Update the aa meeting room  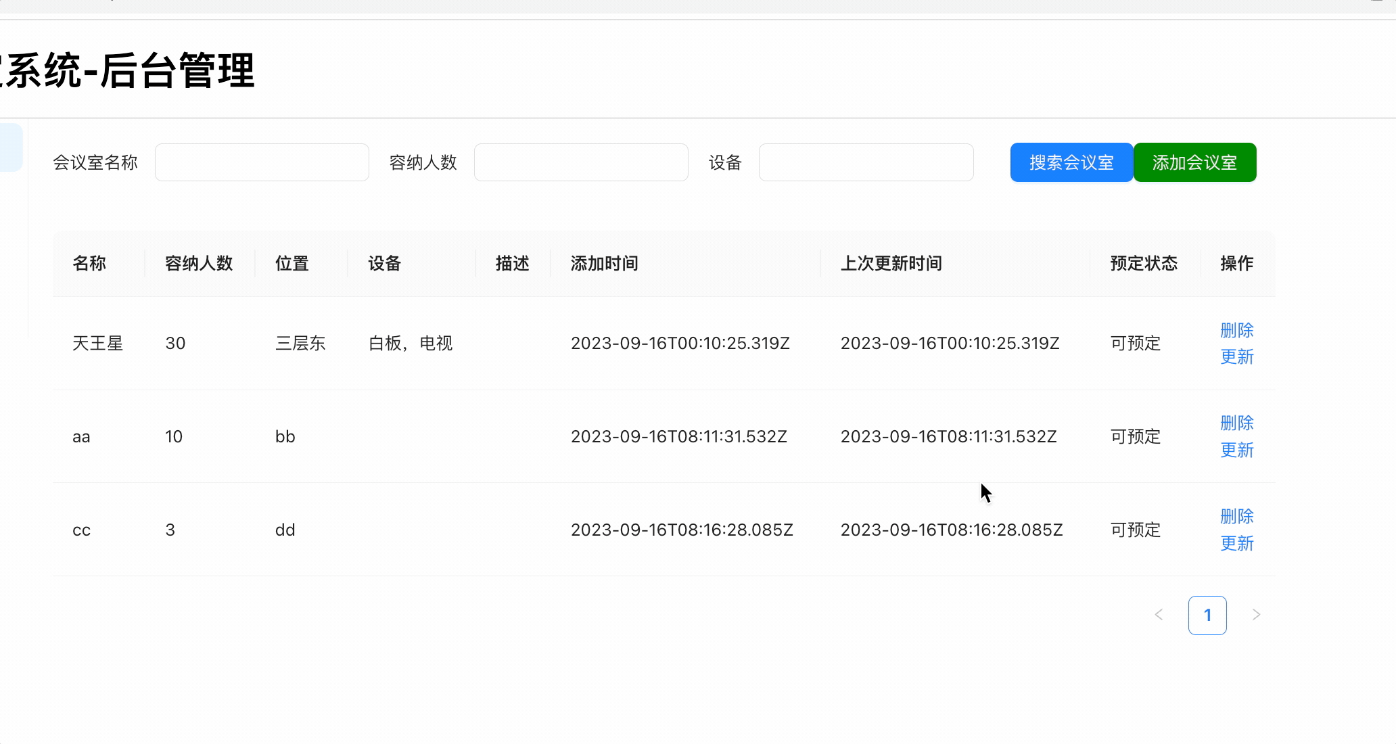click(1236, 450)
